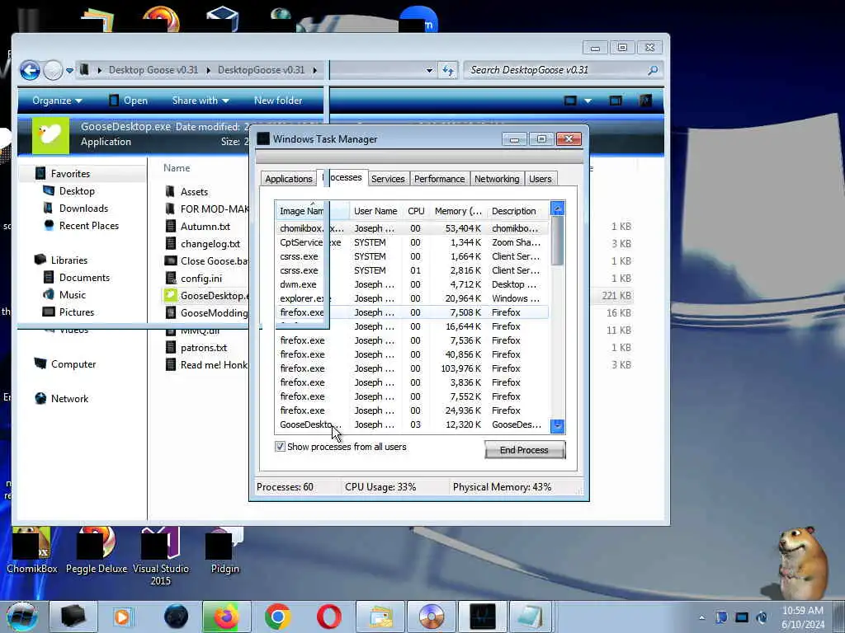
Task: Open the Organize menu
Action: 57,101
